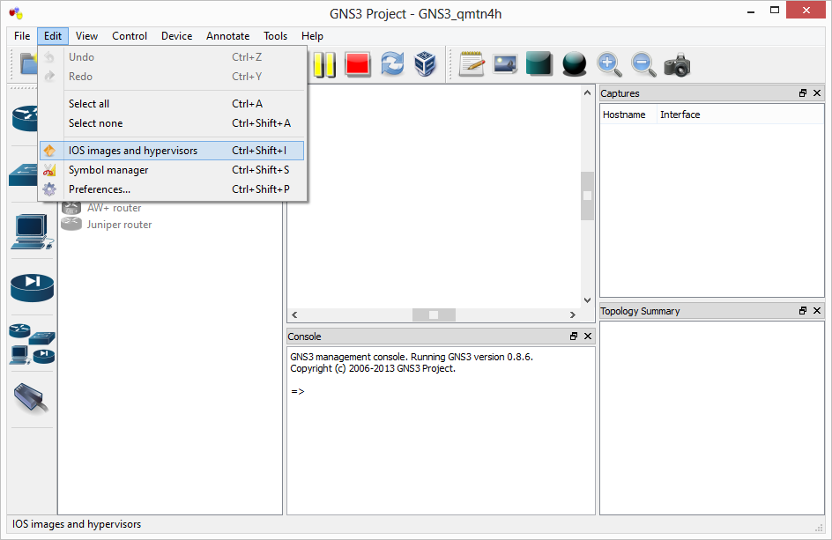
Task: Select the Add a note notepad icon
Action: [x=472, y=64]
